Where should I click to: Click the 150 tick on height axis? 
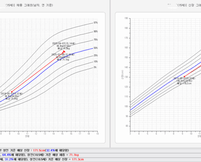tap(126, 58)
